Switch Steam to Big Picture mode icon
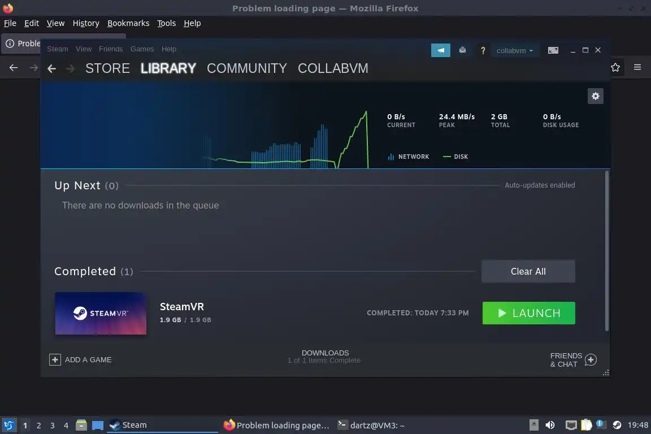 [553, 50]
